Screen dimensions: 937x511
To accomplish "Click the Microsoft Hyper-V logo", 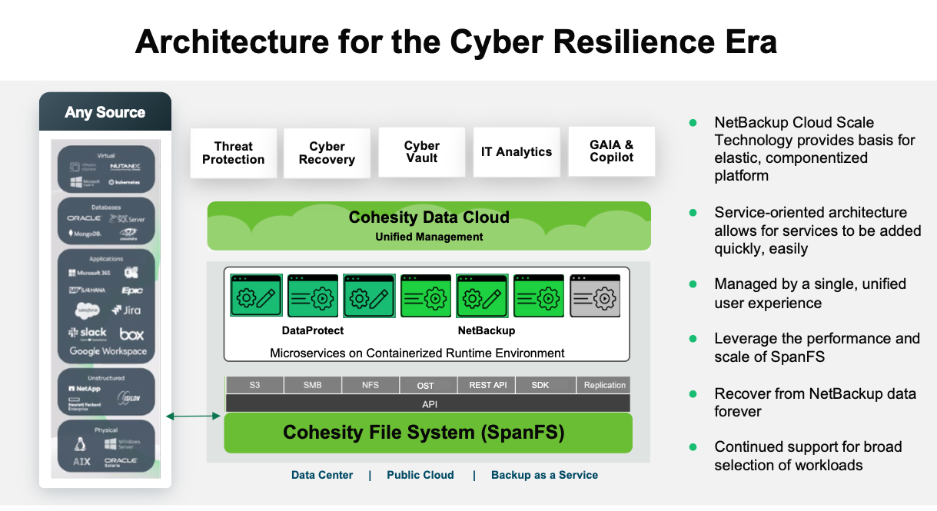I will (x=85, y=182).
